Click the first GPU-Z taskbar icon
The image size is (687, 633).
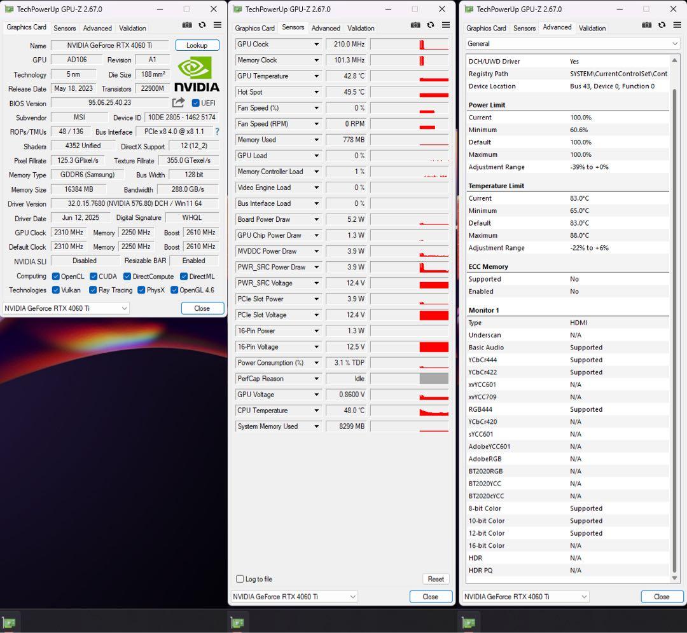[10, 623]
